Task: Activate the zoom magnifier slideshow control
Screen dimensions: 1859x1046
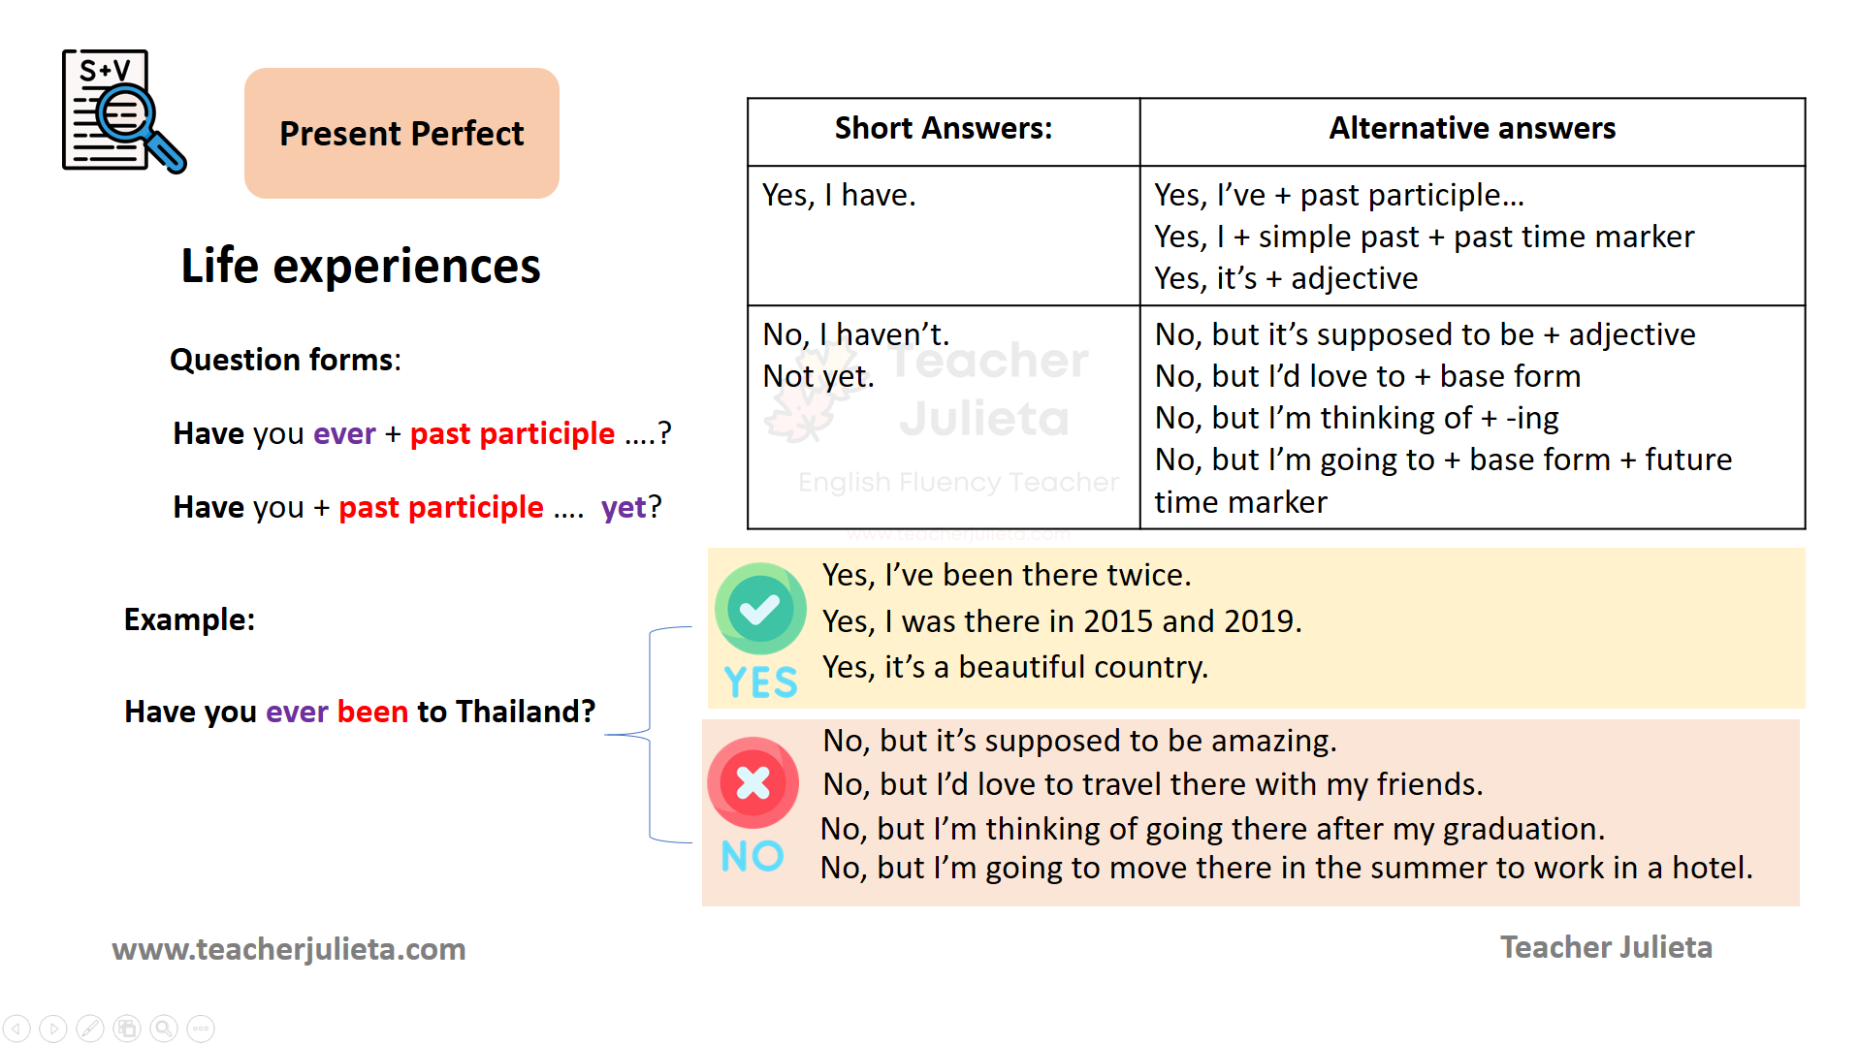Action: click(x=164, y=1029)
